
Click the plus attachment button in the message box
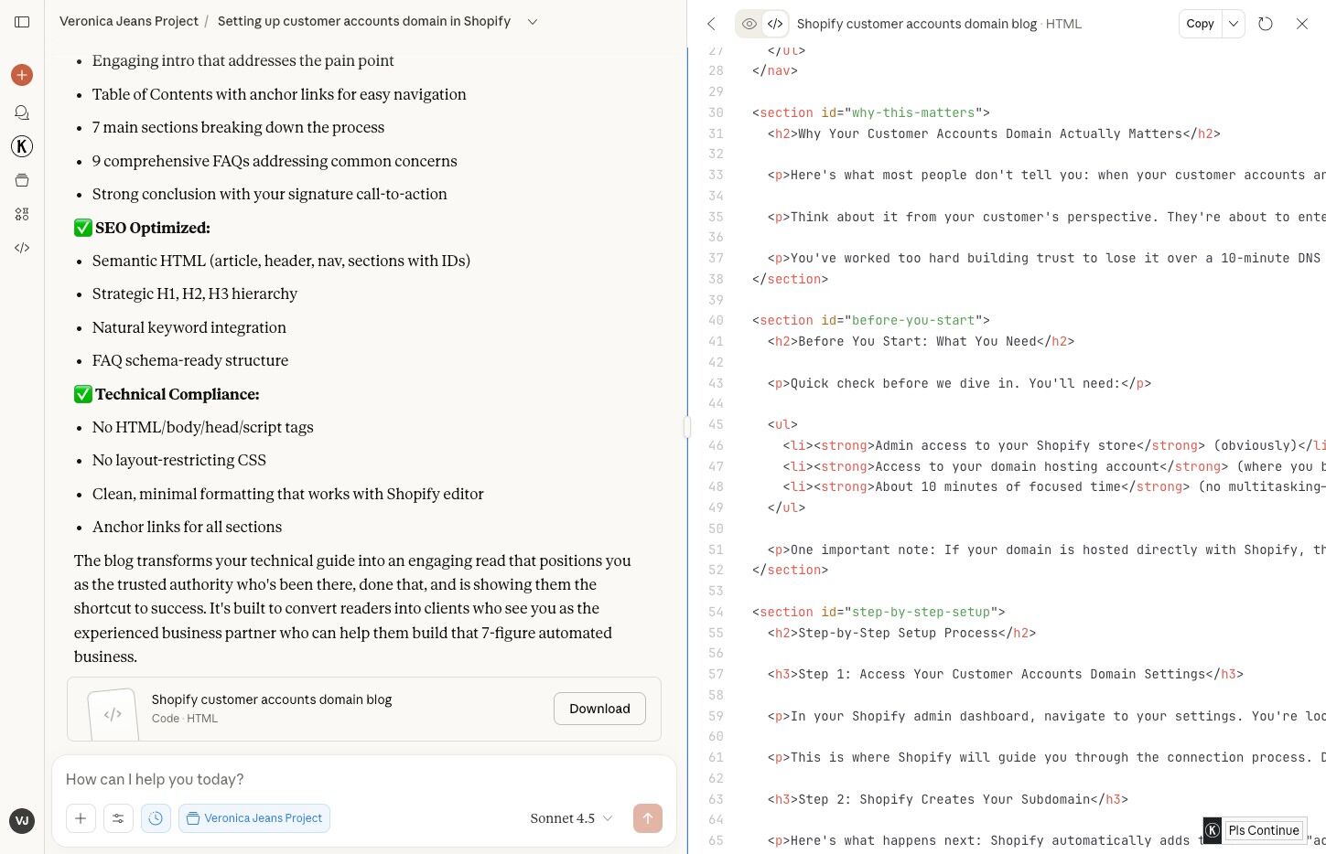[81, 818]
